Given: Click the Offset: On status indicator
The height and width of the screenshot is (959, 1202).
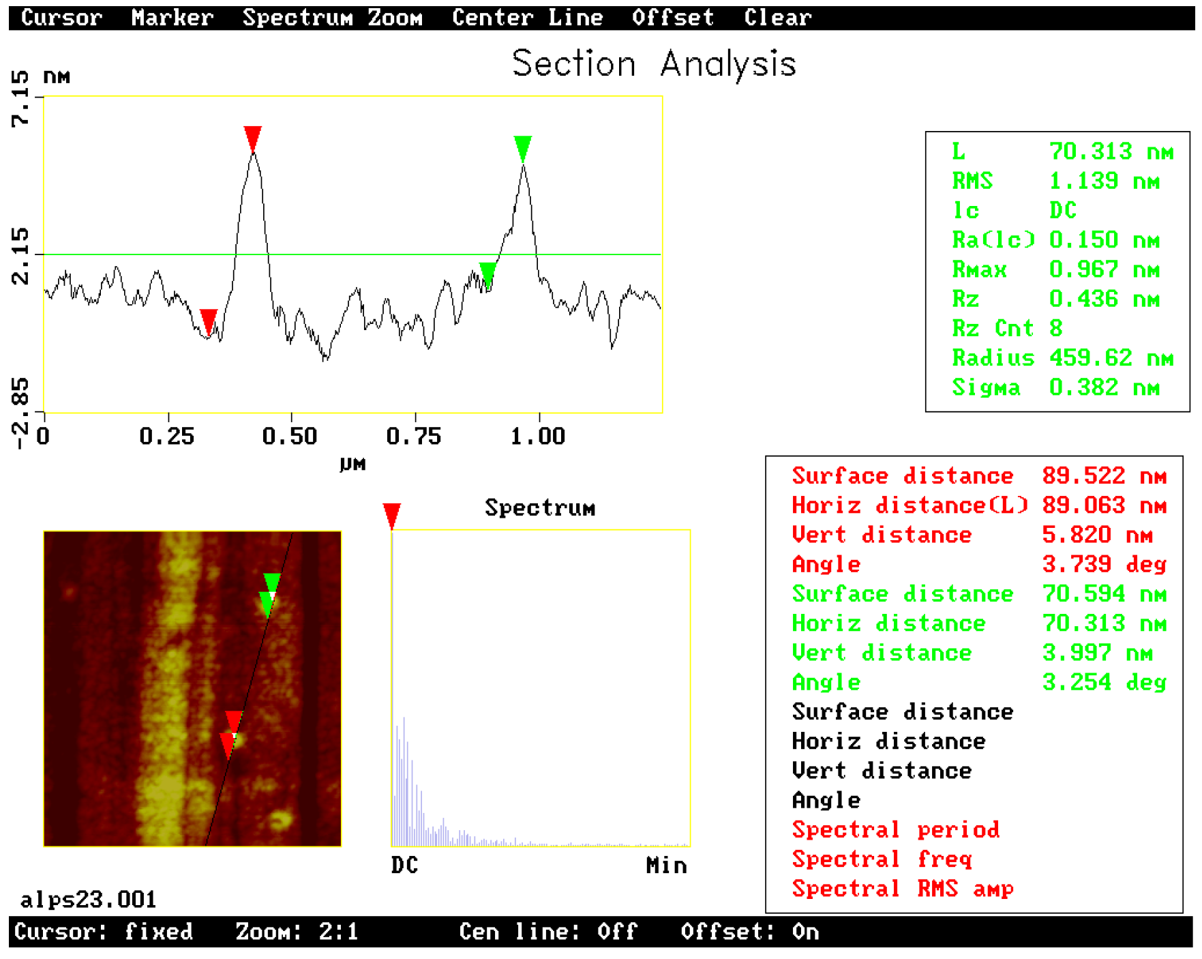Looking at the screenshot, I should (749, 932).
